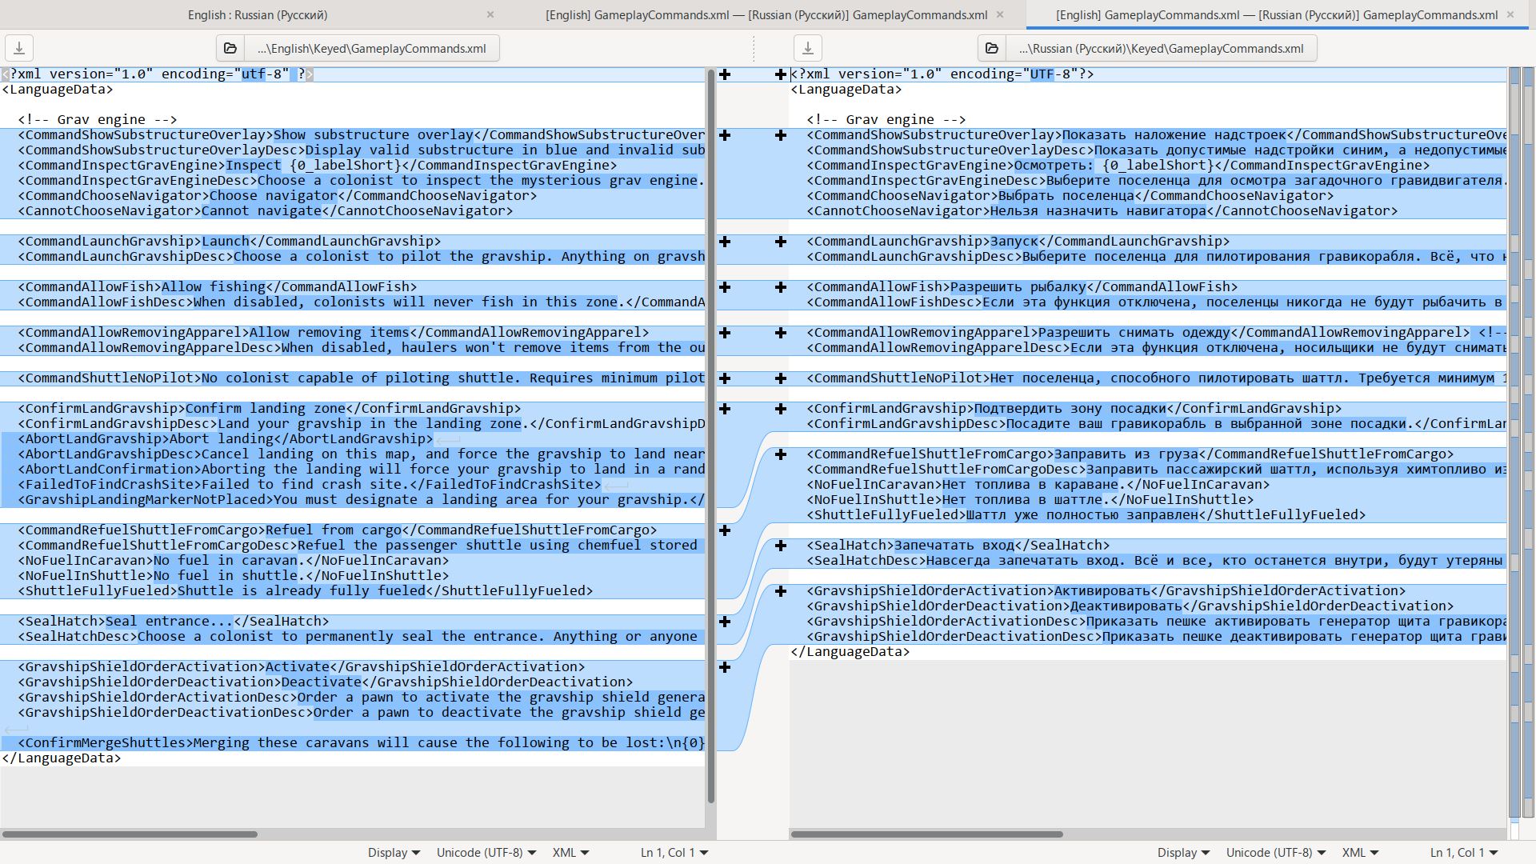Switch to the English : Russian (Русский) tab
Image resolution: width=1536 pixels, height=864 pixels.
tap(257, 14)
